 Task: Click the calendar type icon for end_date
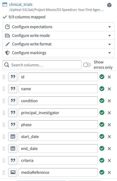tap(13, 149)
